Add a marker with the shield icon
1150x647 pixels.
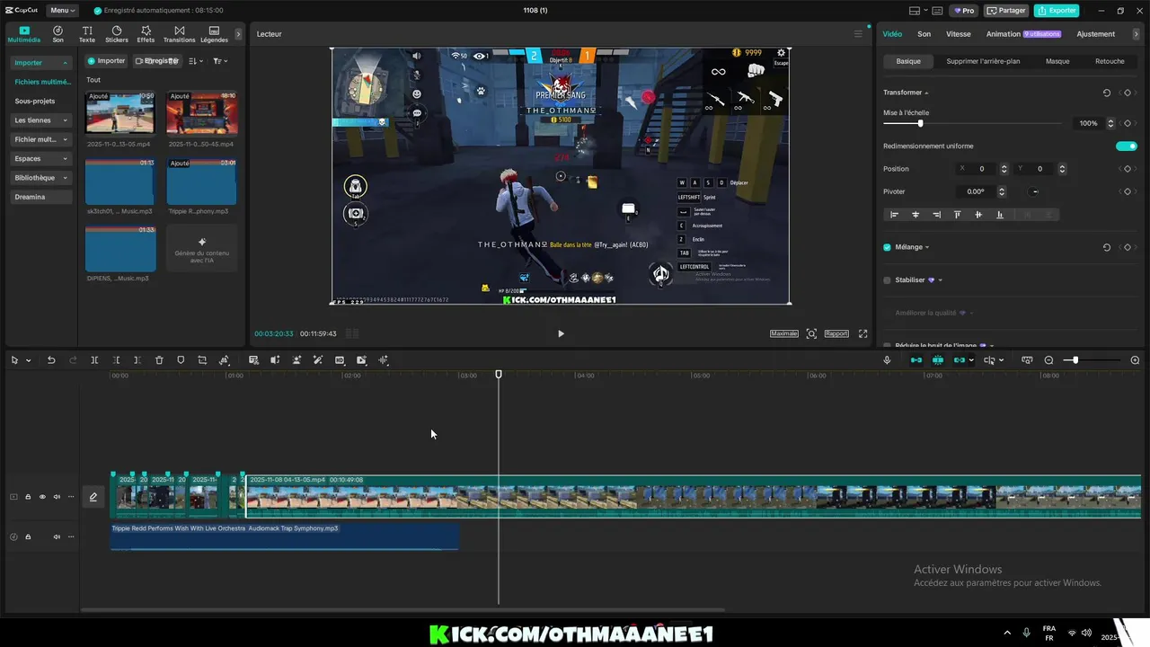pyautogui.click(x=181, y=360)
